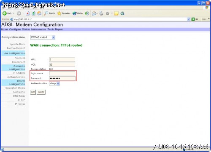Click the DNS Relay sidebar link
Image resolution: width=211 pixels, height=152 pixels.
tap(19, 96)
